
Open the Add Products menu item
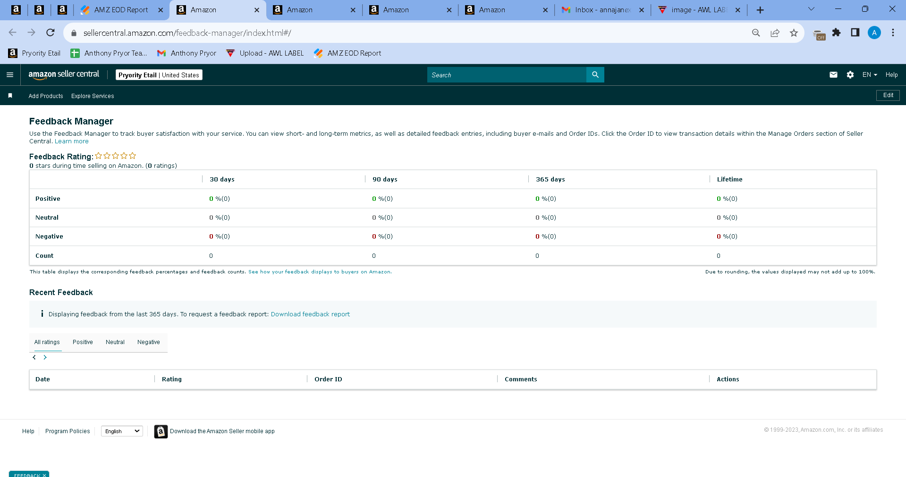(46, 96)
